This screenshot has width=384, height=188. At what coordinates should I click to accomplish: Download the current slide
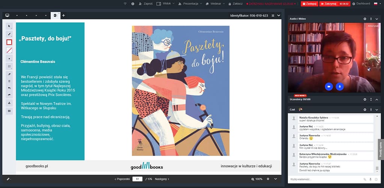9,103
